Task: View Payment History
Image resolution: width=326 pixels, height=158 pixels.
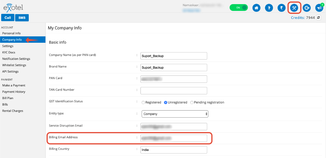Action: point(14,92)
